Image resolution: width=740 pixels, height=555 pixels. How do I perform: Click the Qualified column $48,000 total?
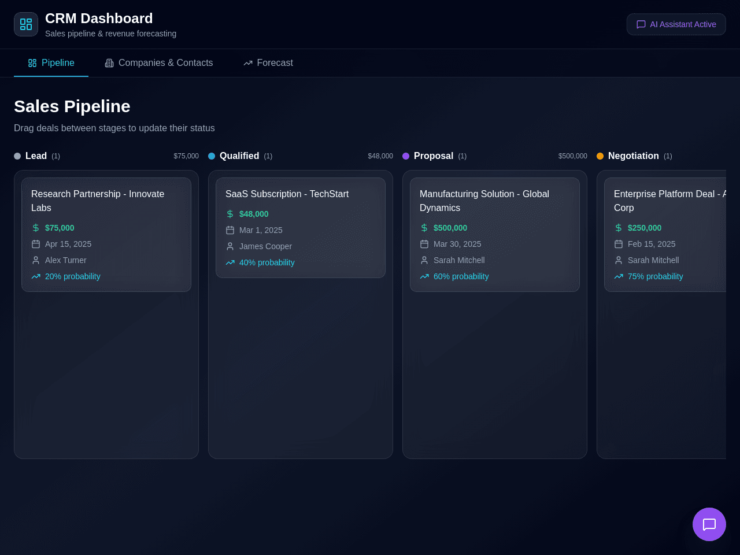coord(380,156)
